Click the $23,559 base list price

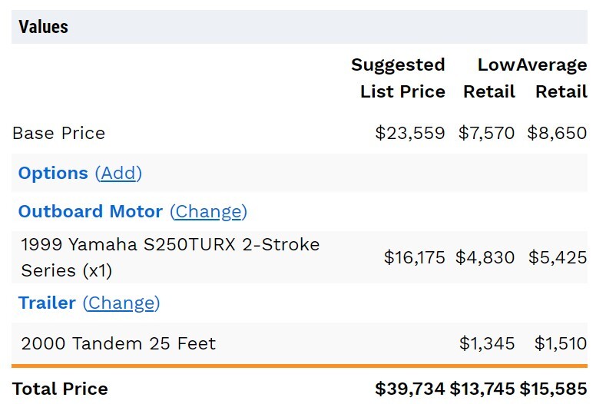(x=410, y=134)
